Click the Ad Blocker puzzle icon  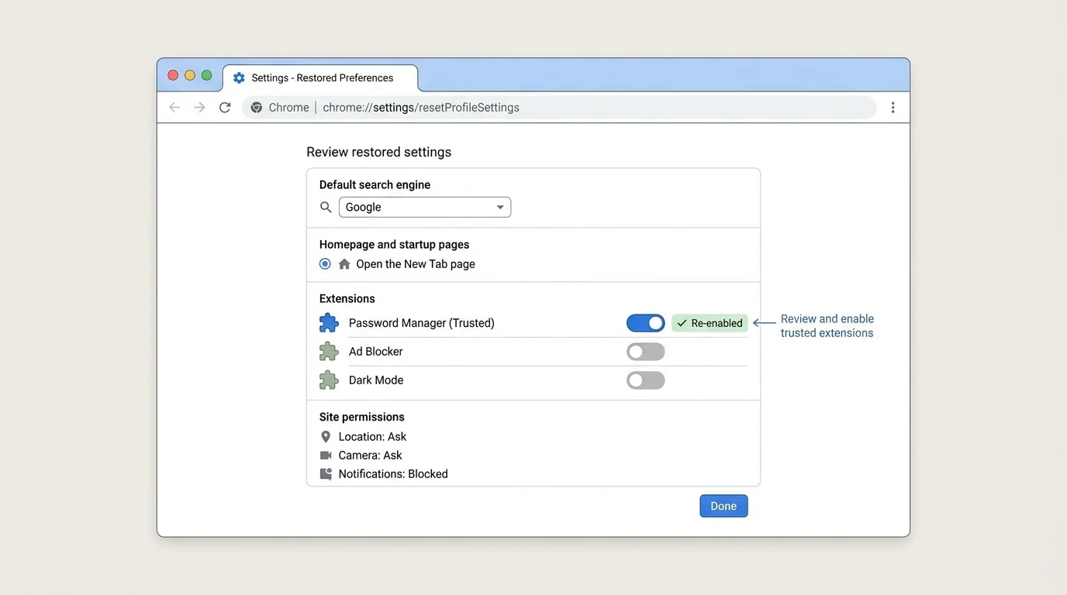pyautogui.click(x=329, y=352)
